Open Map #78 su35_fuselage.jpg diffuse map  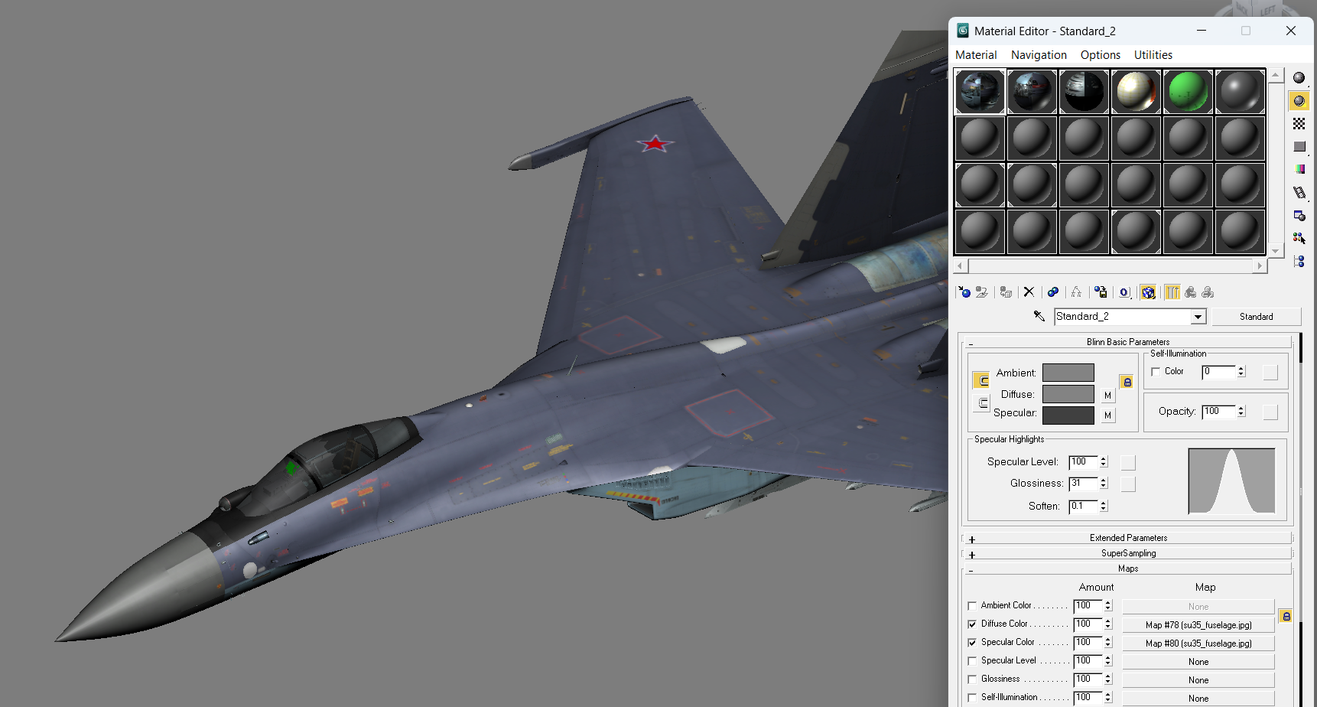(1198, 625)
